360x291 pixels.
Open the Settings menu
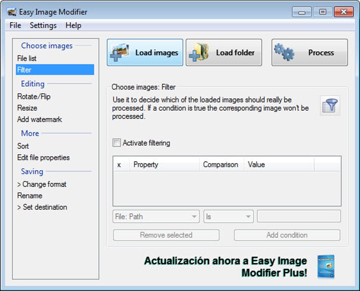pyautogui.click(x=43, y=25)
